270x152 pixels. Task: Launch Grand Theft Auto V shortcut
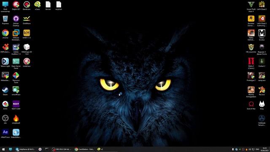[x=251, y=7]
